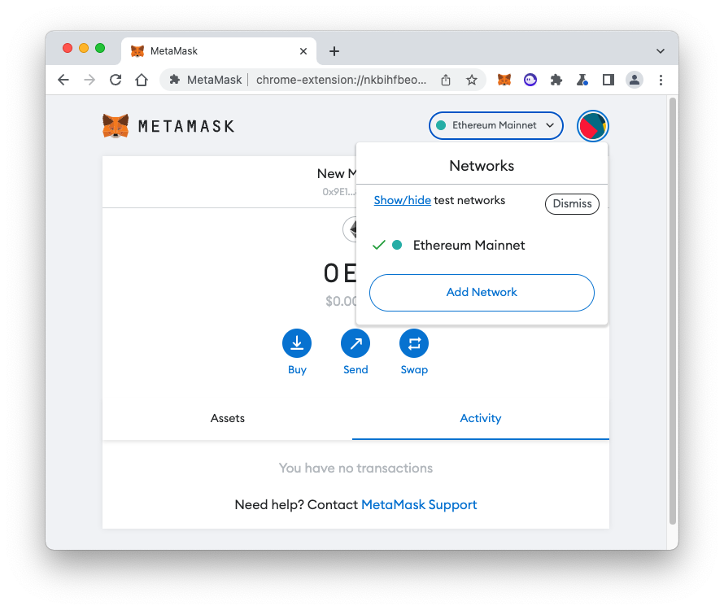Open MetaMask fox extension in toolbar
724x610 pixels.
coord(504,80)
